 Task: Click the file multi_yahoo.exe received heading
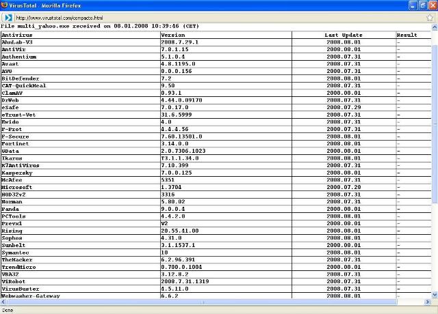(100, 26)
